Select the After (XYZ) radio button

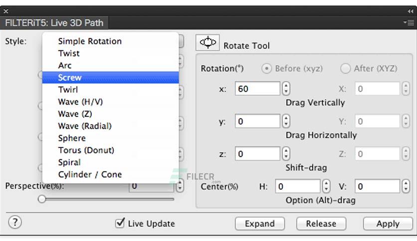point(345,69)
